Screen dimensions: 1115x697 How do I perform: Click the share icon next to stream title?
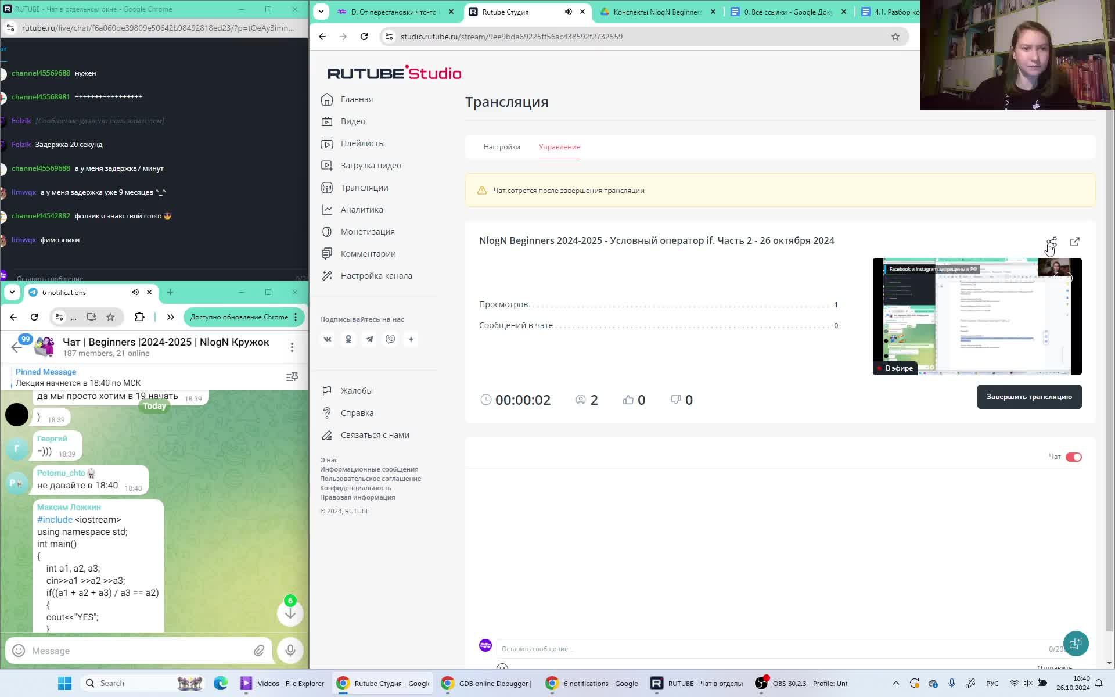1052,242
